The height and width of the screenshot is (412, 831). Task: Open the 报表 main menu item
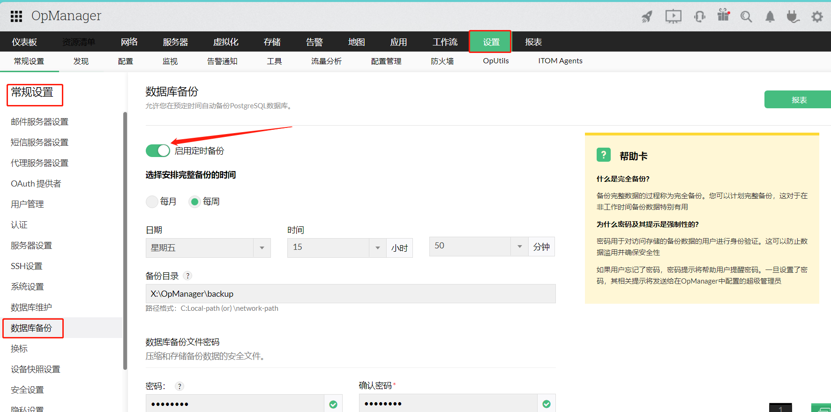tap(533, 42)
